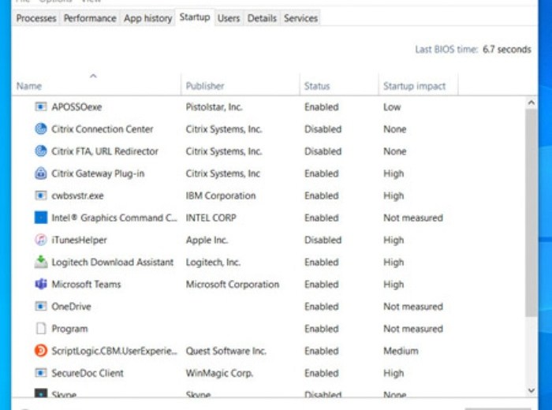Screen dimensions: 552x410
Task: Select the Logitech Download Assistant icon
Action: [x=41, y=263]
